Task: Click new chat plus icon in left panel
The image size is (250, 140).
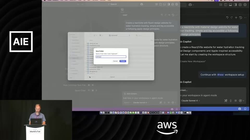Action: pos(169,15)
